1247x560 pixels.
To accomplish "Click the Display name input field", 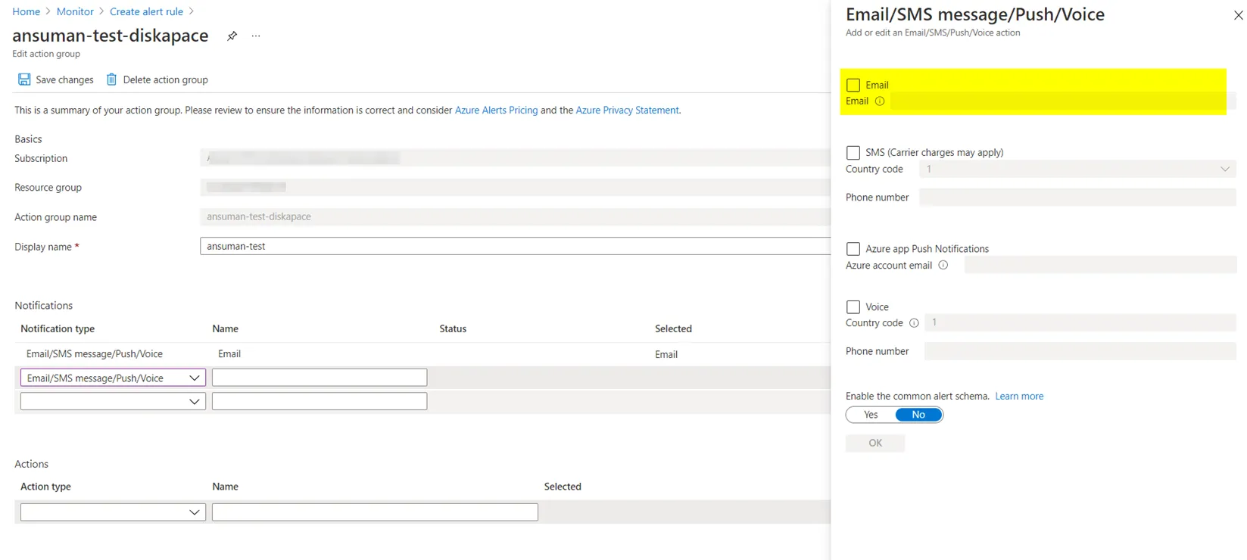I will click(515, 246).
